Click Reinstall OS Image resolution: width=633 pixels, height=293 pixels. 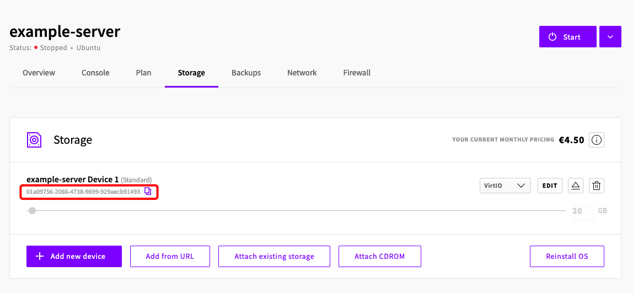tap(567, 256)
